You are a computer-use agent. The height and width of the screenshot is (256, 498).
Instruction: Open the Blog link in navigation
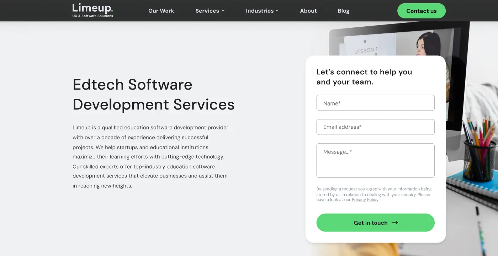click(344, 11)
